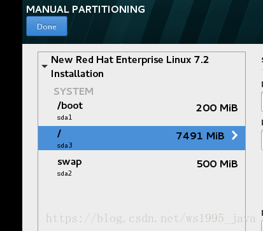Click the 200 MiB size value
The height and width of the screenshot is (231, 263).
click(217, 108)
